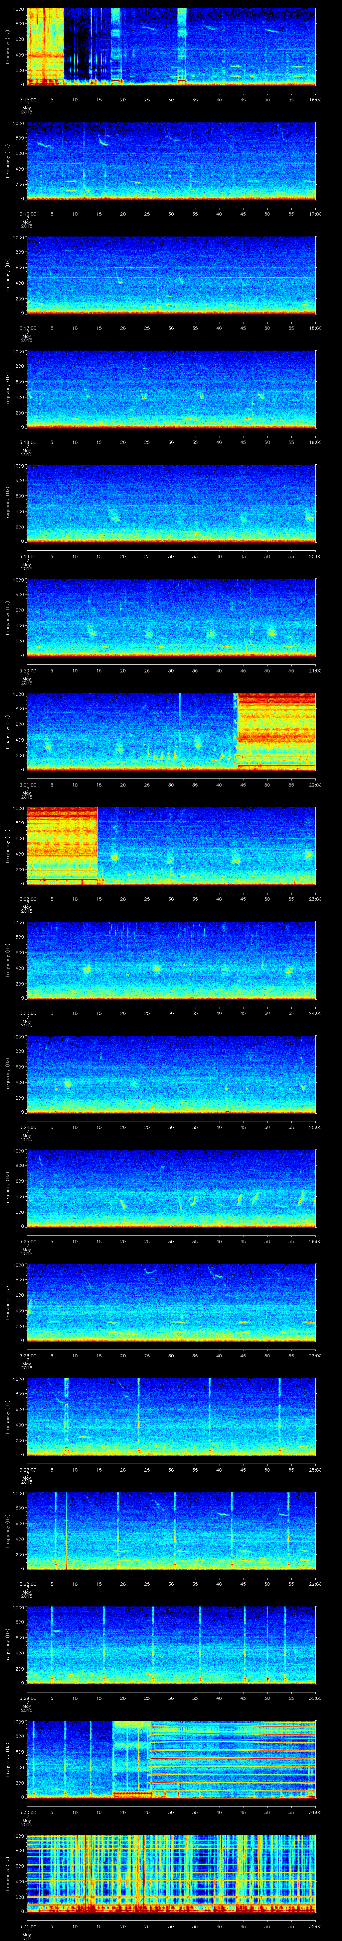Screen dimensions: 342x1941
Task: Click the 23:00 end label on the time axis
Action: pyautogui.click(x=315, y=899)
